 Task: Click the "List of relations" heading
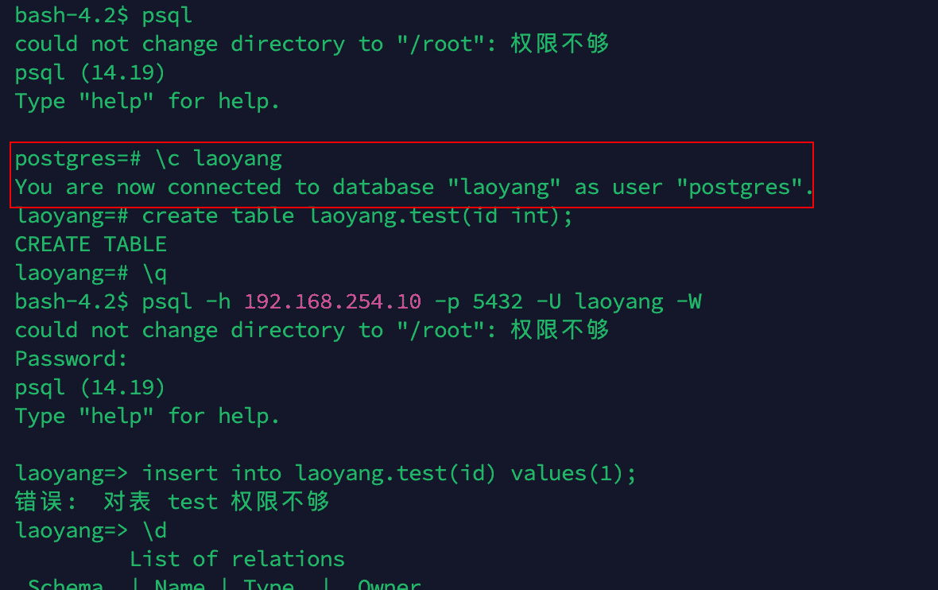point(237,559)
